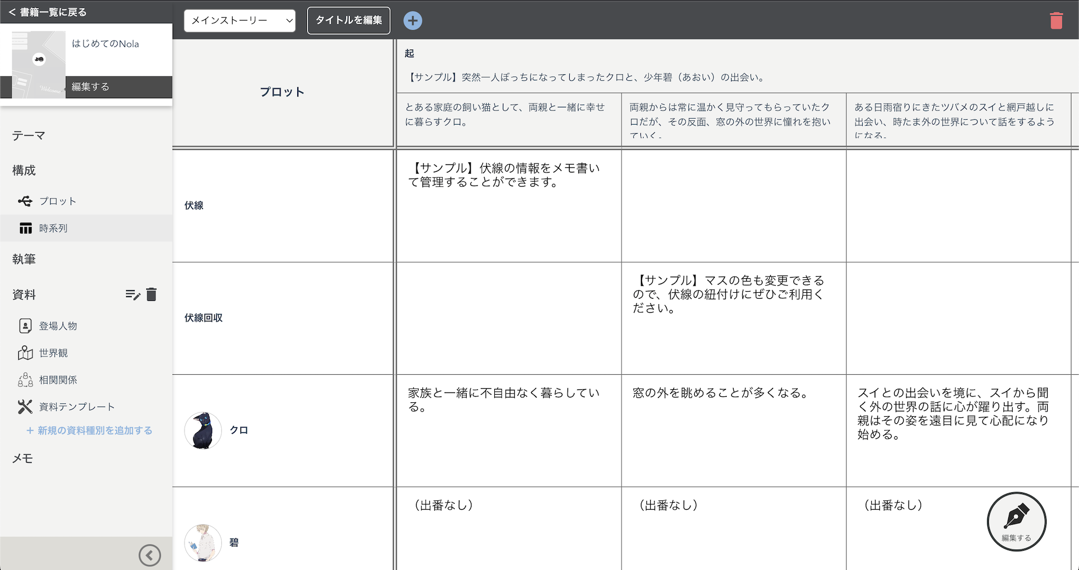1079x570 pixels.
Task: Click plot cell ある日雨宿りにきたツバメ
Action: (x=959, y=120)
